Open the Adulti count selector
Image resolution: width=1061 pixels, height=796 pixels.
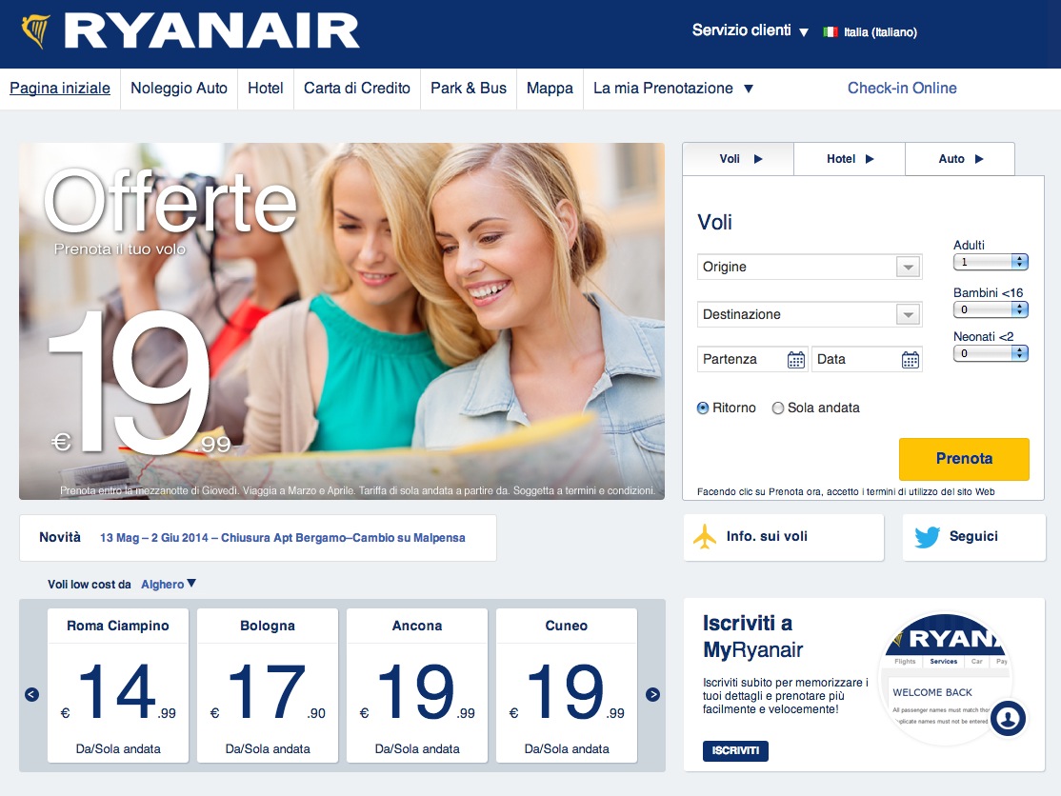click(991, 262)
